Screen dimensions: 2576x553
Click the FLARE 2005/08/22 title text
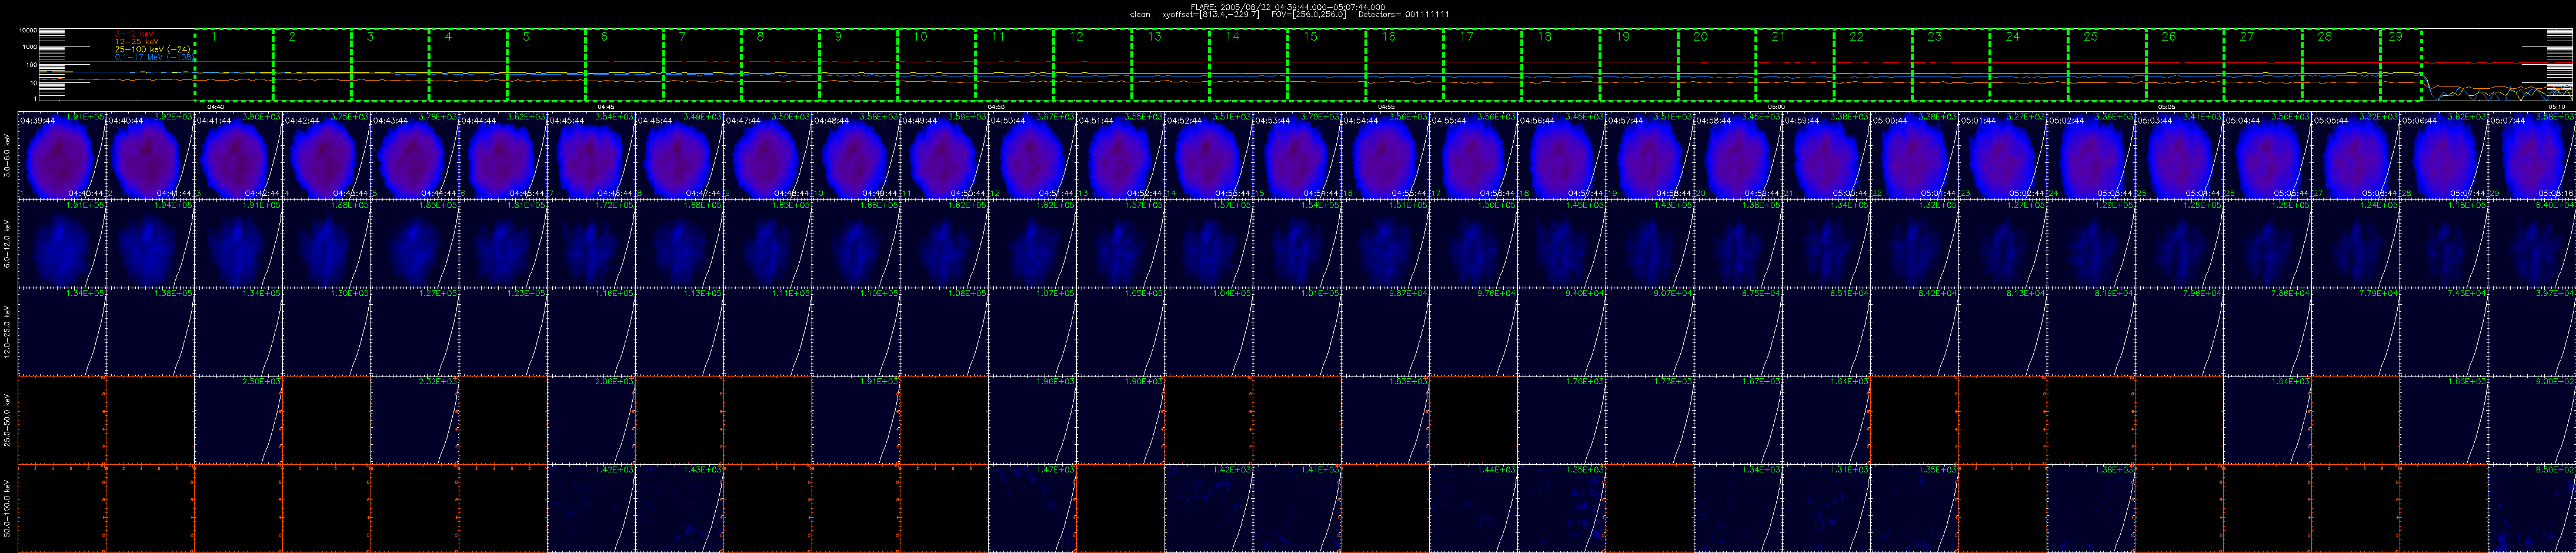tap(1288, 7)
